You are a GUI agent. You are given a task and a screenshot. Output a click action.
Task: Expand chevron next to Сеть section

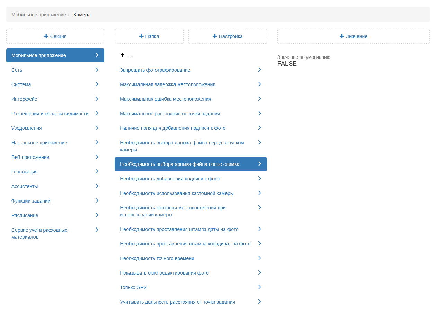click(97, 70)
